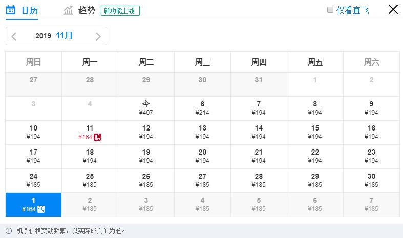
Task: Switch to the 趋势 trend tab
Action: 79,11
